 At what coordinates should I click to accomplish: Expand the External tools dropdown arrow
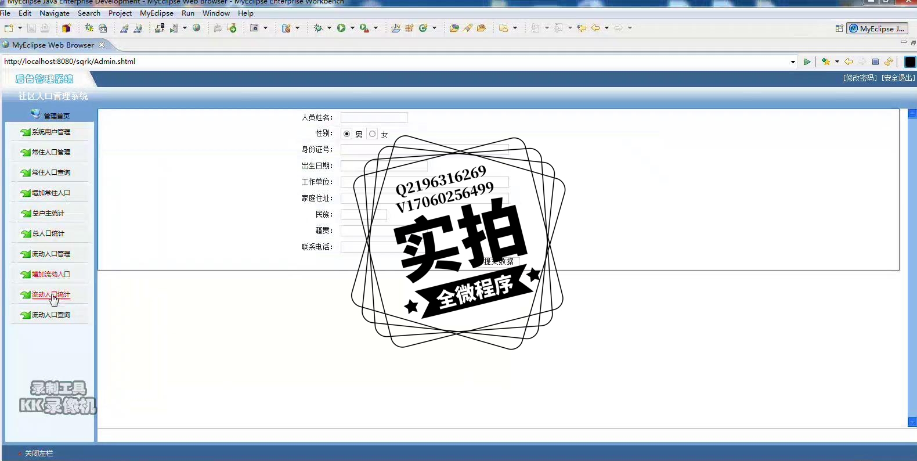(x=376, y=28)
